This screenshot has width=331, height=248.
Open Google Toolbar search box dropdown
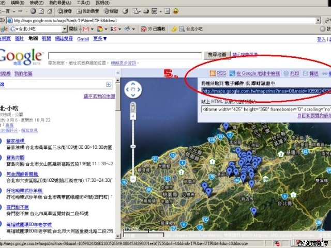click(64, 29)
